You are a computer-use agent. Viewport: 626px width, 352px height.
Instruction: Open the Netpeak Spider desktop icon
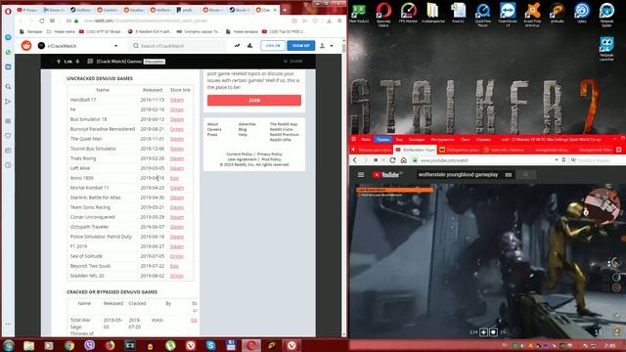tap(606, 14)
